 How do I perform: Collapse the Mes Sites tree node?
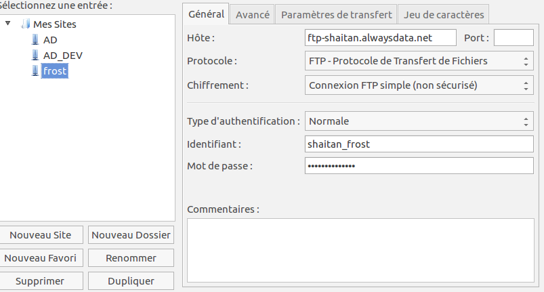(x=7, y=24)
